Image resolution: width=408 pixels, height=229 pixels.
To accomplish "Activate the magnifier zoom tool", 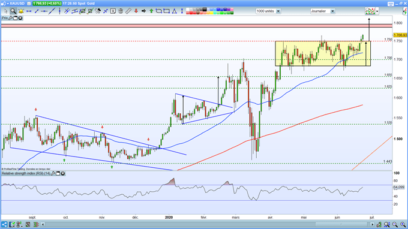I will [x=13, y=11].
